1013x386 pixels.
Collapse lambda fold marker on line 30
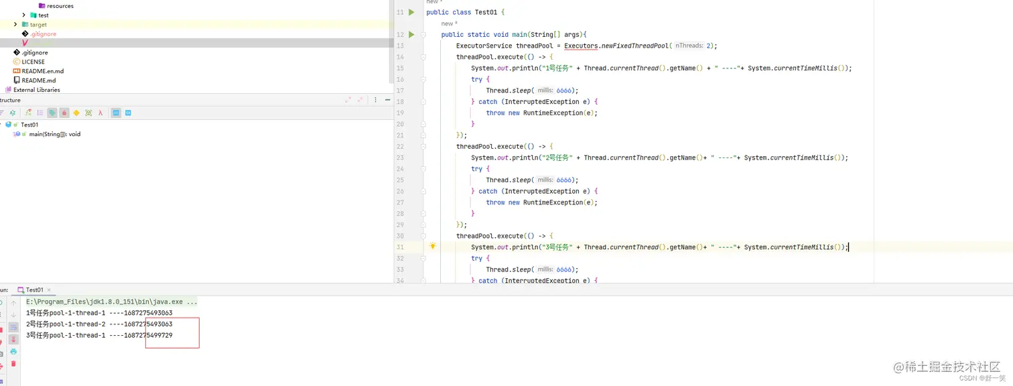pos(423,236)
